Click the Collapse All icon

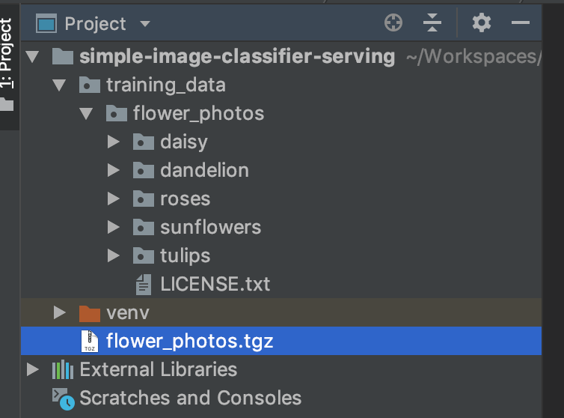[x=432, y=23]
